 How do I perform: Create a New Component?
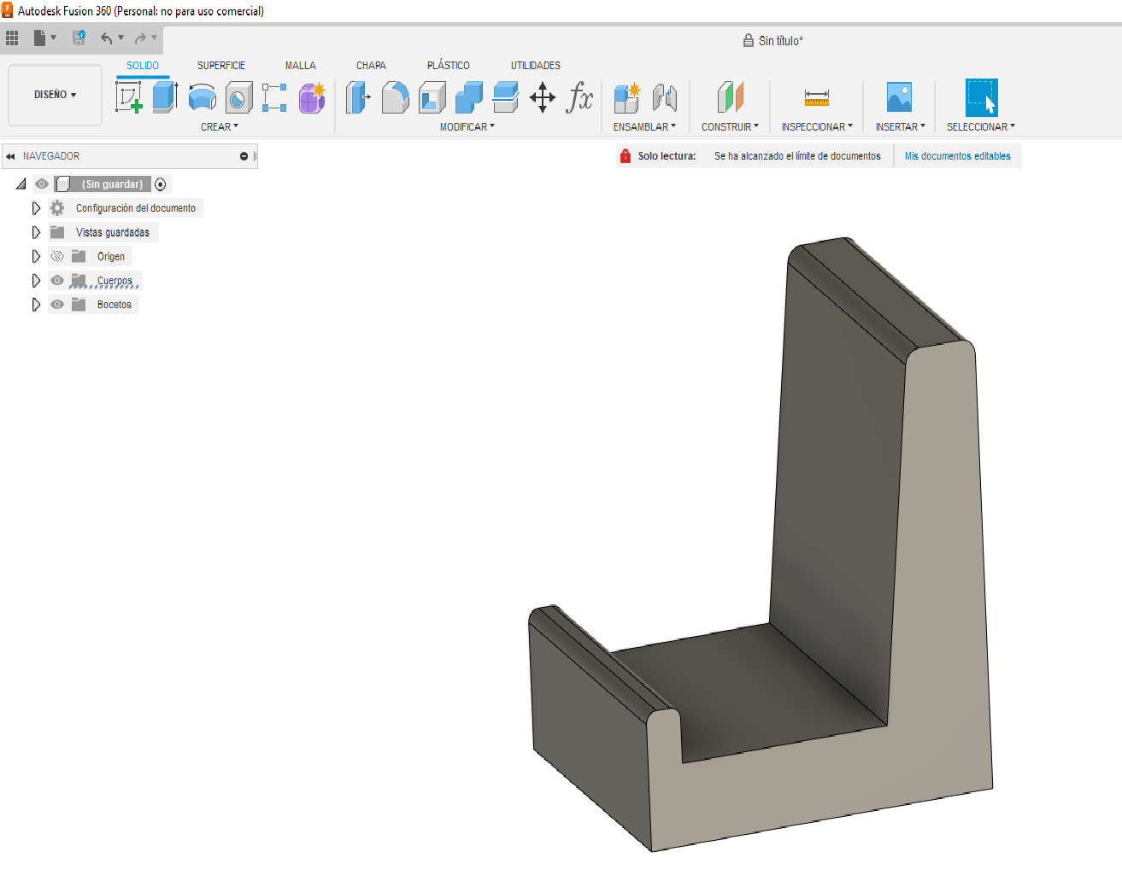click(626, 97)
